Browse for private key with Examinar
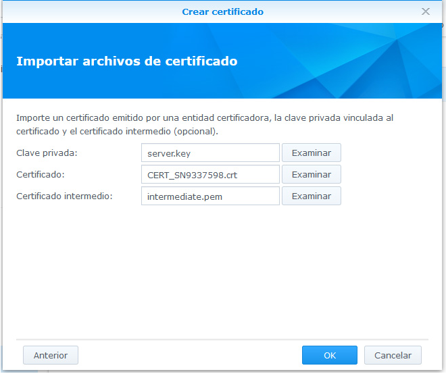Image resolution: width=446 pixels, height=374 pixels. (311, 153)
